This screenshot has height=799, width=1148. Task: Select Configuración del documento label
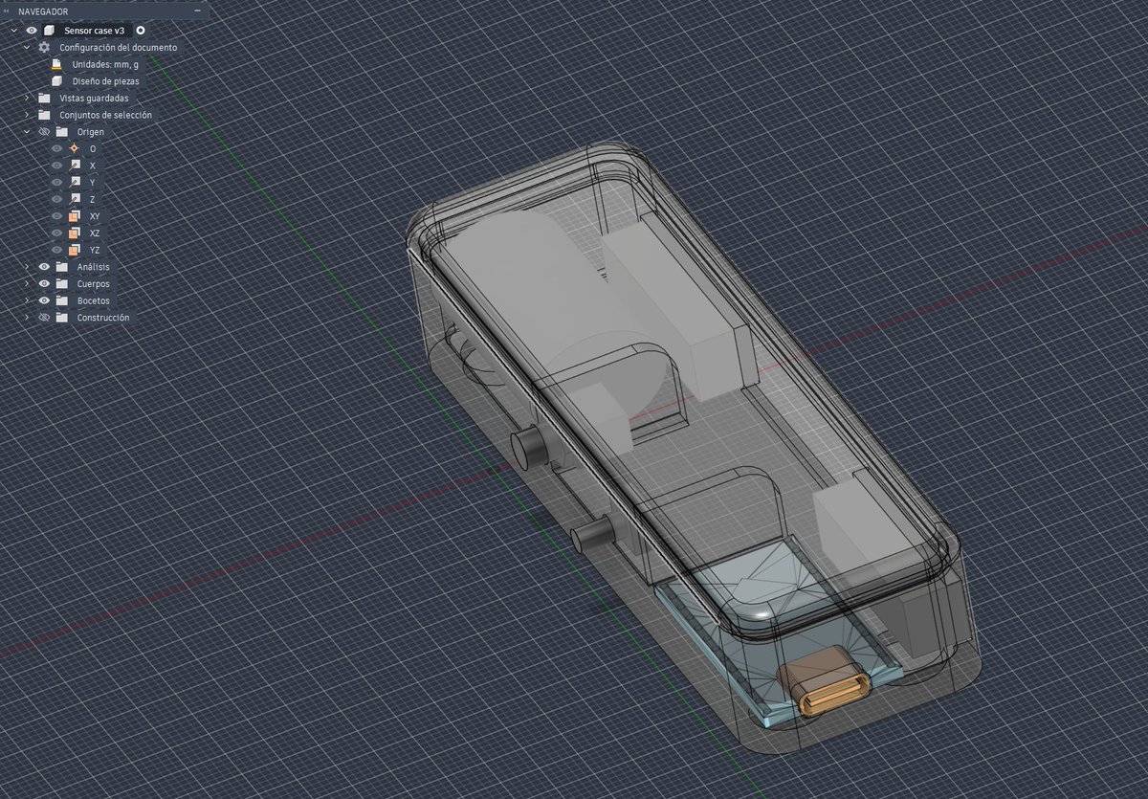[118, 47]
